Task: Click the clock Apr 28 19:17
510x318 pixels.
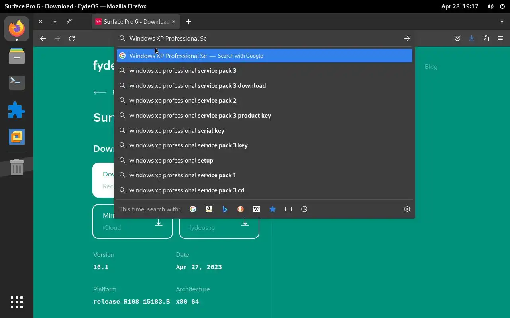Action: (x=460, y=6)
